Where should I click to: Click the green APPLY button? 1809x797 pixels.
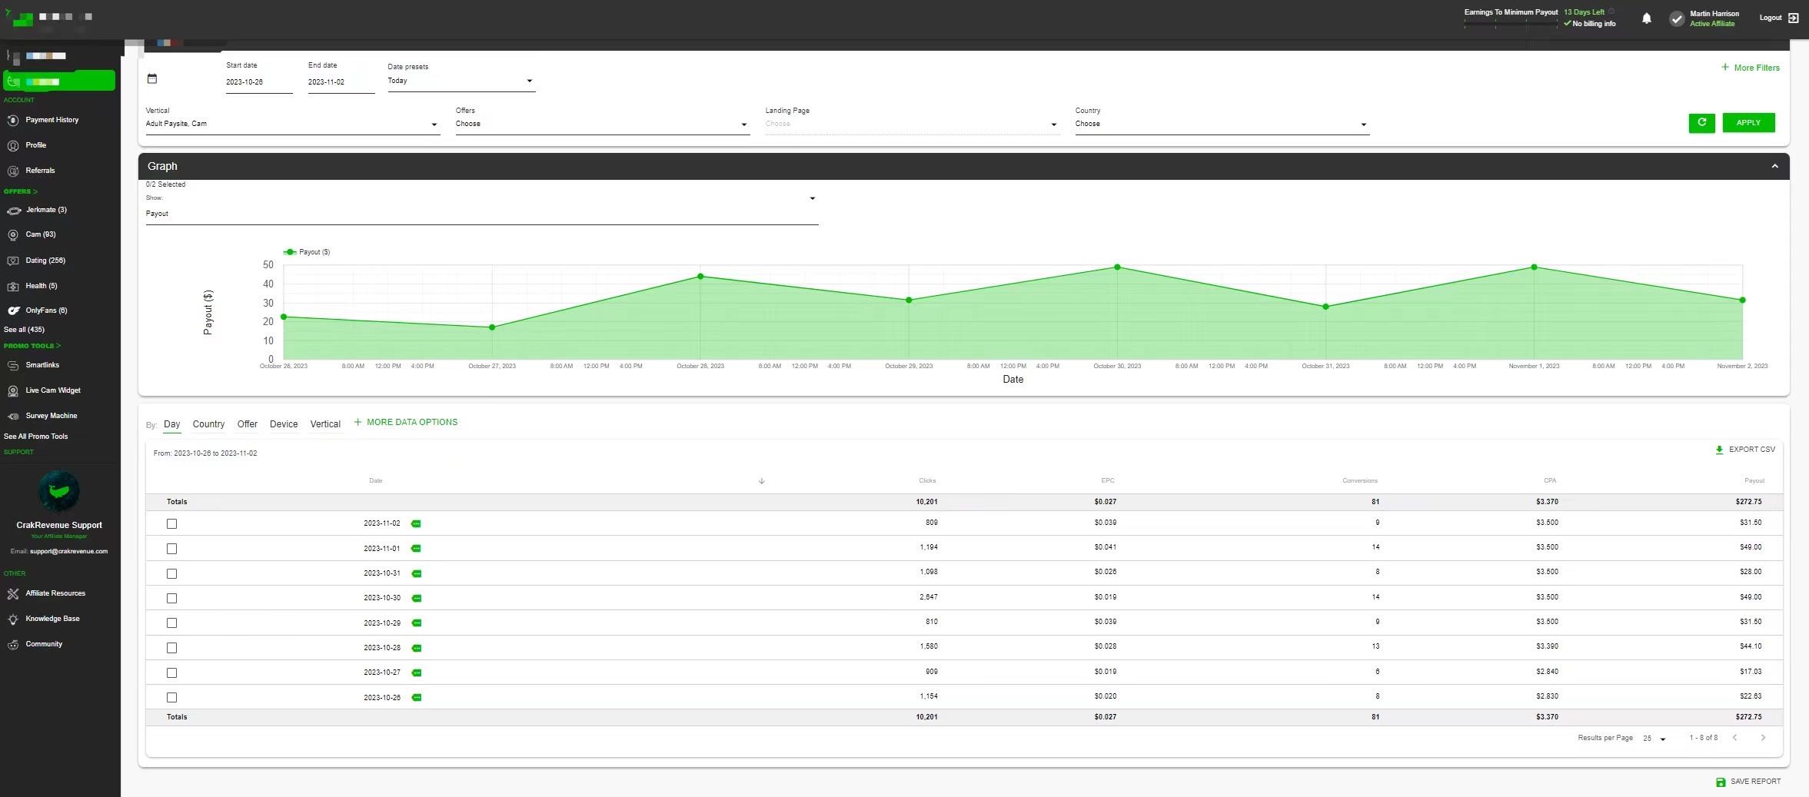click(x=1748, y=123)
